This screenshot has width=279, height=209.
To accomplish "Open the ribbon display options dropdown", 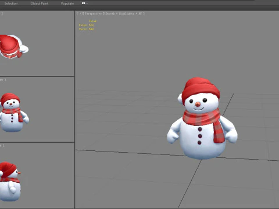I will 85,3.
